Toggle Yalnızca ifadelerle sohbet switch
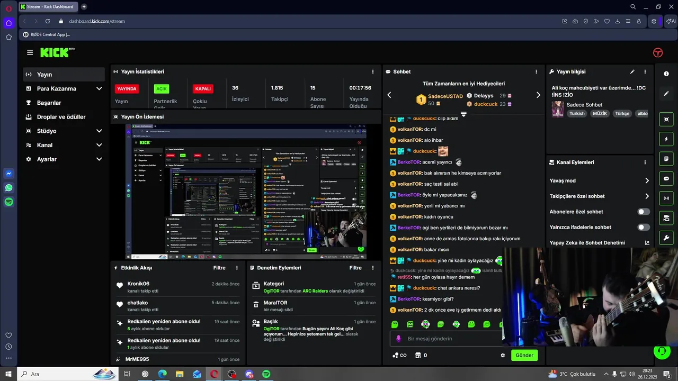This screenshot has height=381, width=678. pyautogui.click(x=644, y=227)
